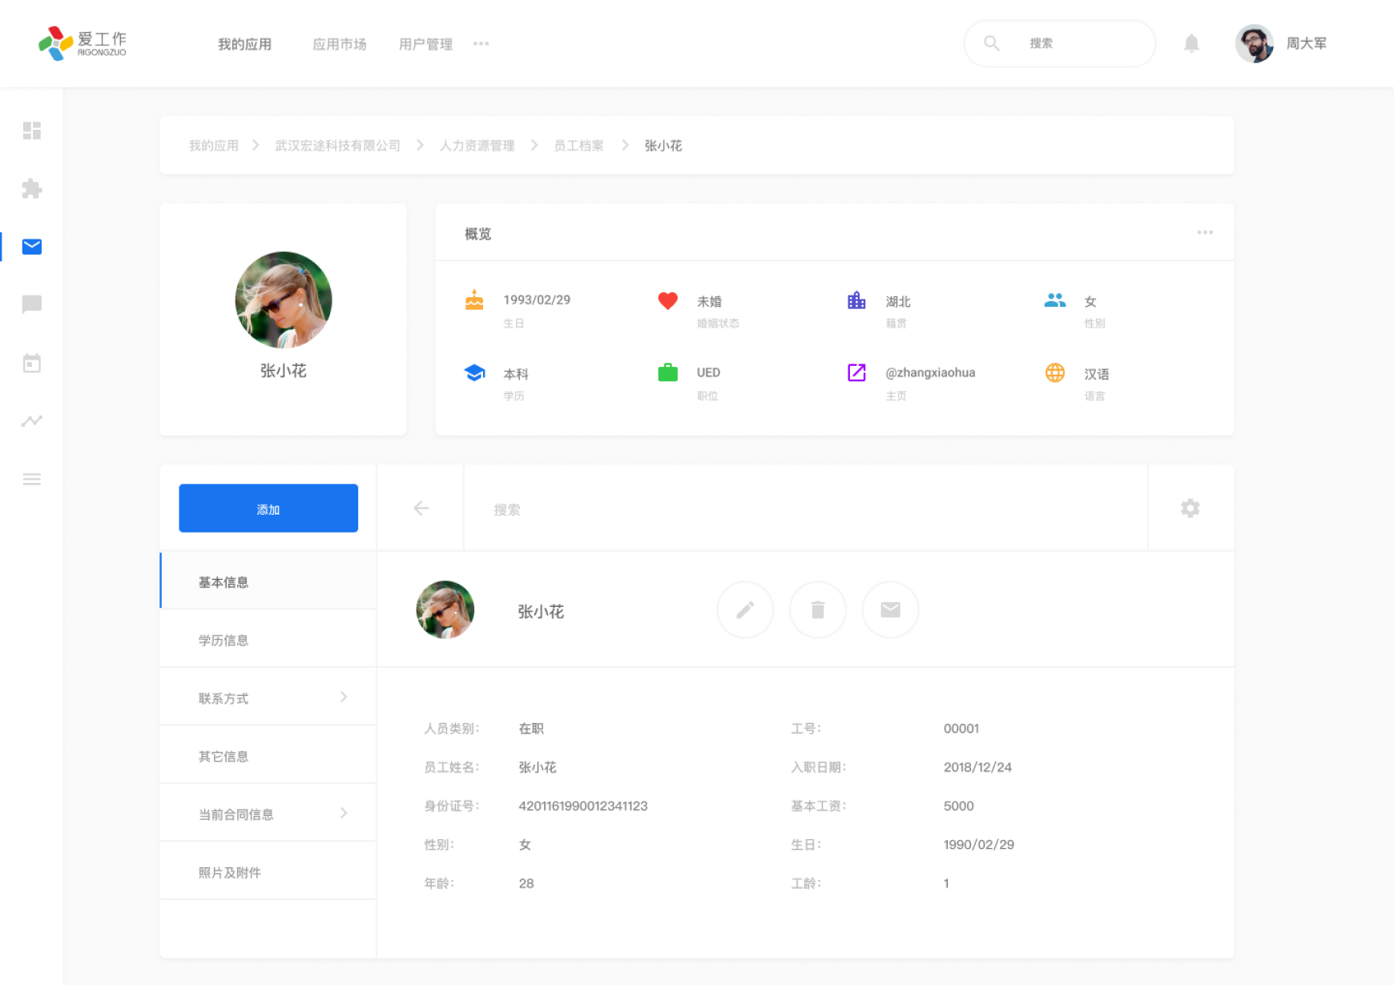Click the notification bell icon
The width and height of the screenshot is (1394, 985).
point(1191,43)
